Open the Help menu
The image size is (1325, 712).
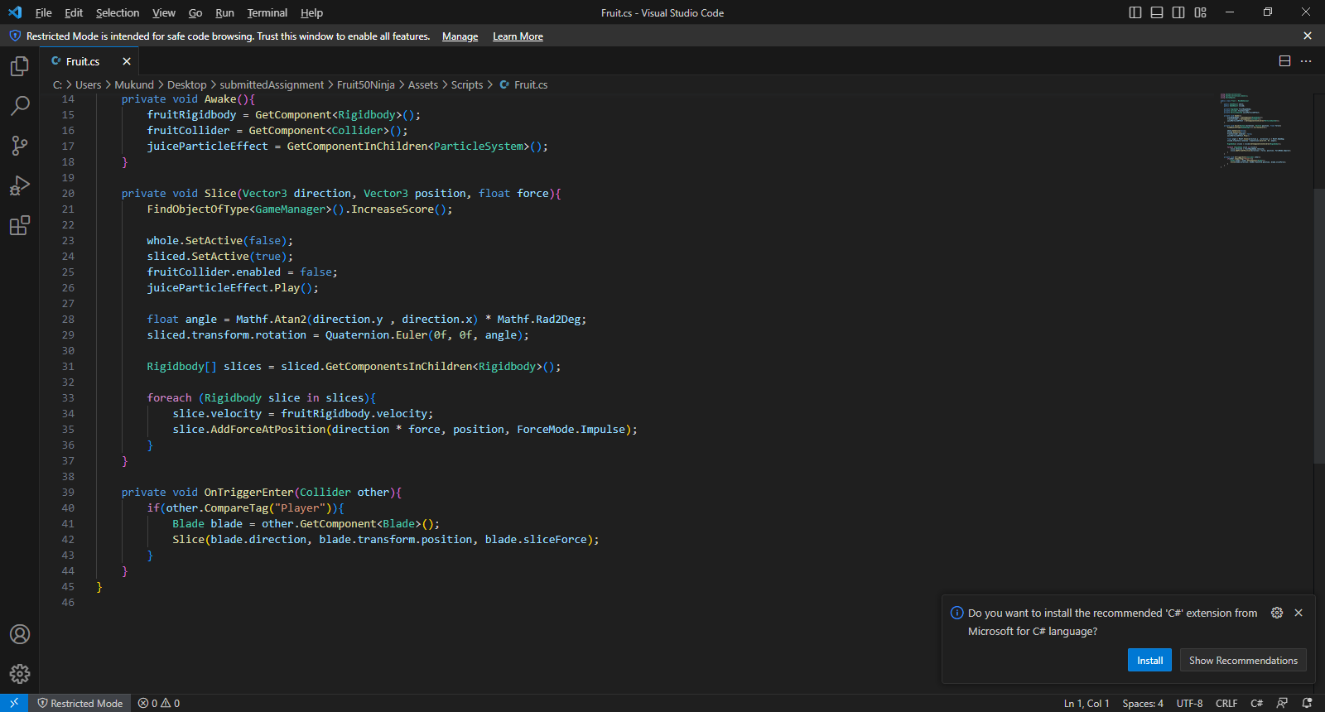tap(311, 12)
